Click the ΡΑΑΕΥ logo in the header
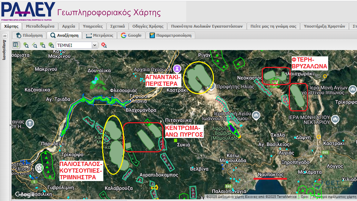Screen dimensions: 357x201 [x=28, y=11]
